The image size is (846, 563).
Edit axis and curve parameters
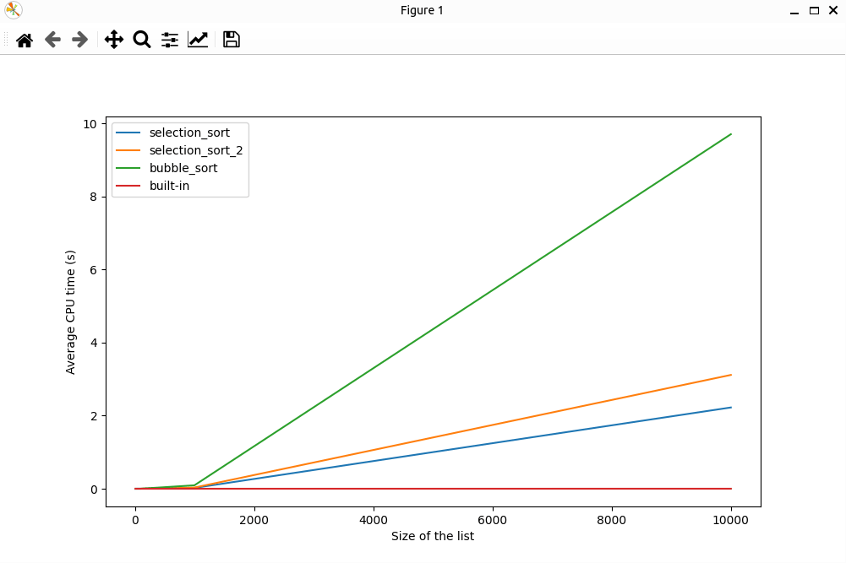(x=198, y=40)
